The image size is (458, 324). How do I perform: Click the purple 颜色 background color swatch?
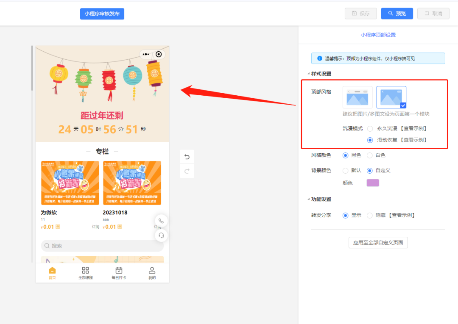point(372,183)
